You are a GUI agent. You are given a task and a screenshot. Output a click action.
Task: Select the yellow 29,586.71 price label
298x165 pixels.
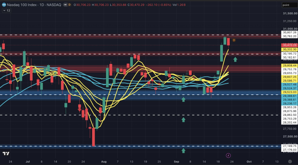pos(289,81)
